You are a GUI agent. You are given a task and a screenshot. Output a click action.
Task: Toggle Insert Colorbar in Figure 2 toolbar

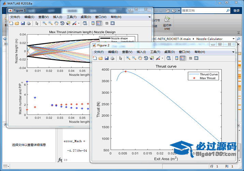click(x=177, y=58)
